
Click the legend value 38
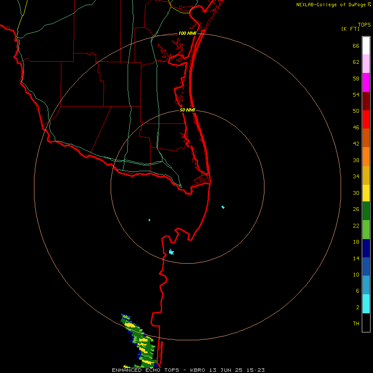tap(356, 160)
